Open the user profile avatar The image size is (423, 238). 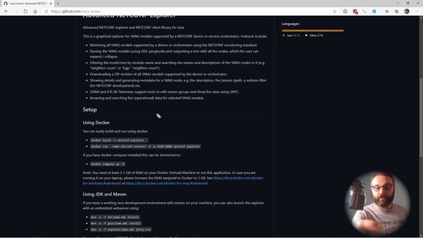[x=407, y=11]
